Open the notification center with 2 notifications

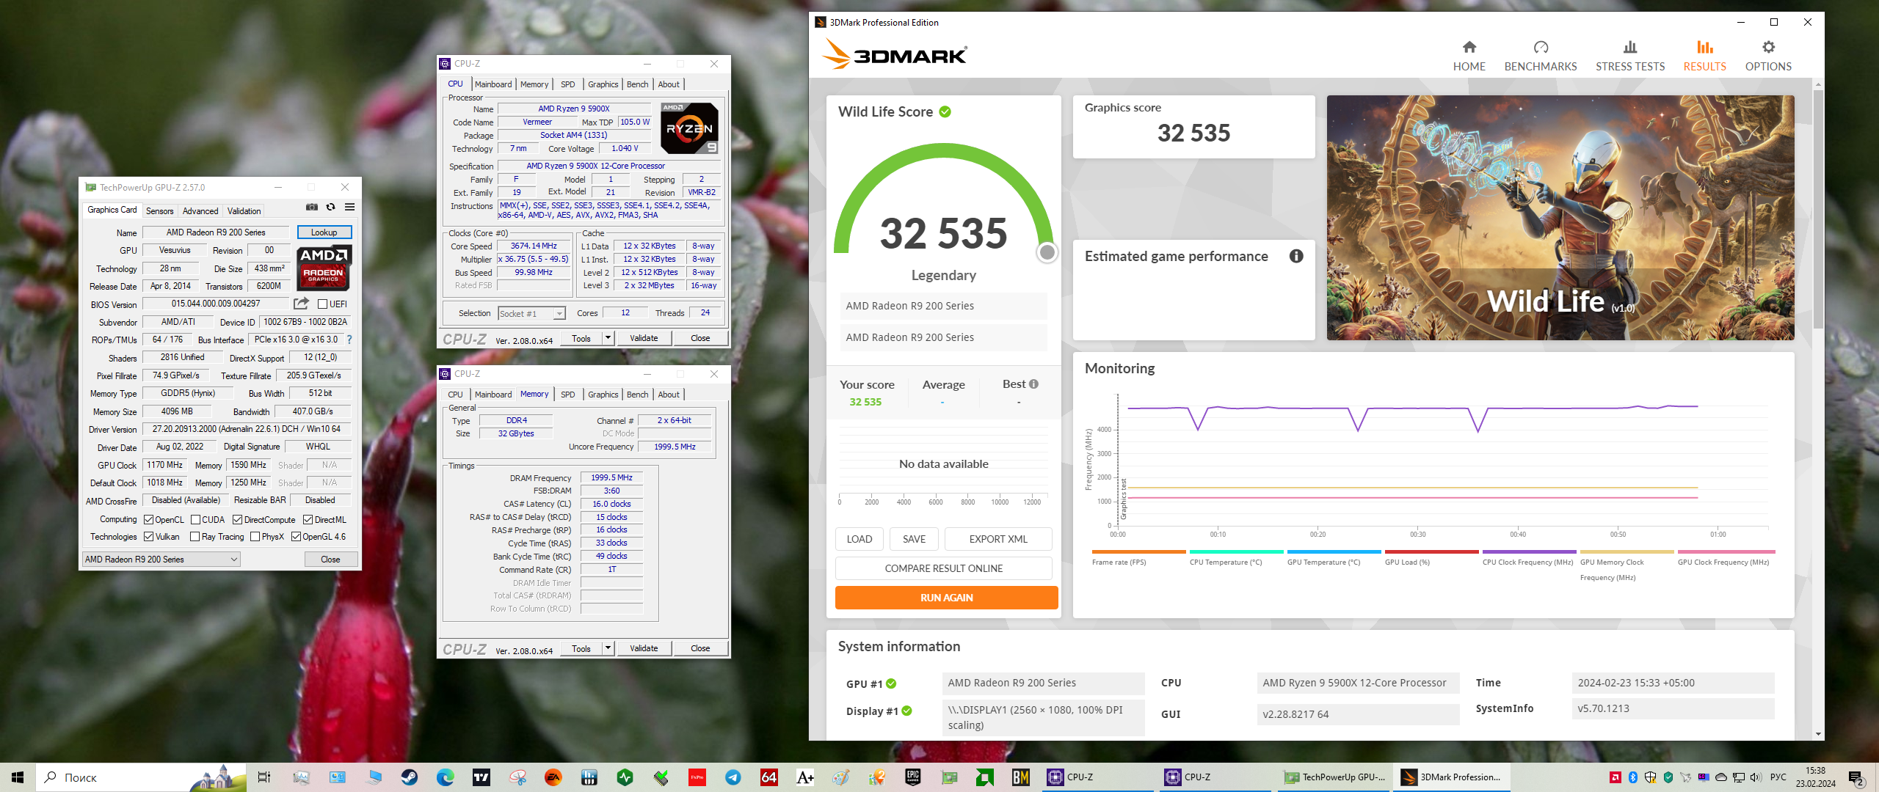click(x=1856, y=778)
